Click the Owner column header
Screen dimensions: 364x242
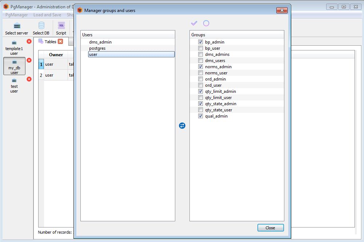56,55
